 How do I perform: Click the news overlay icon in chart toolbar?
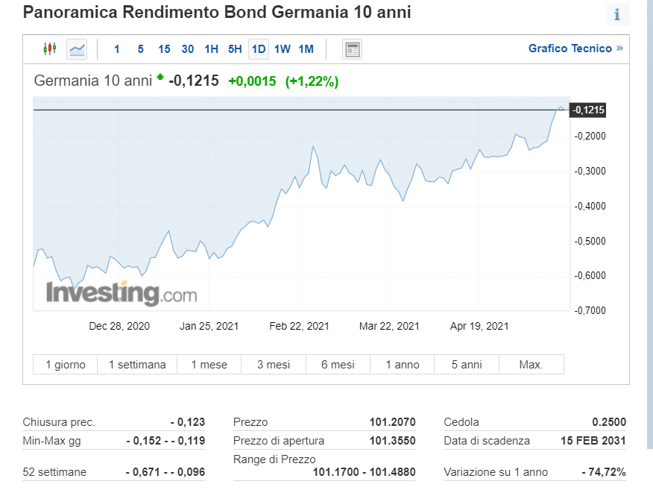(352, 49)
